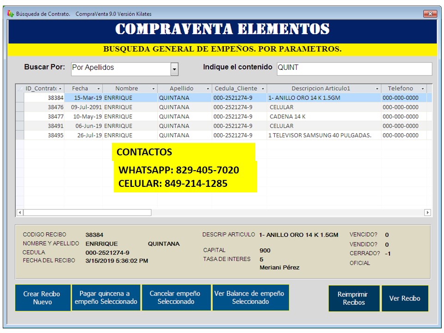
Task: Click the Telefono column header label
Action: [401, 88]
